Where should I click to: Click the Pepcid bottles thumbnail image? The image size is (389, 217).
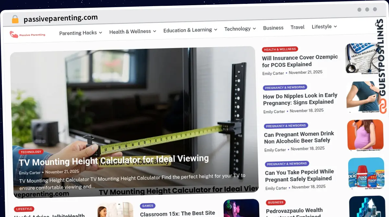pyautogui.click(x=366, y=173)
